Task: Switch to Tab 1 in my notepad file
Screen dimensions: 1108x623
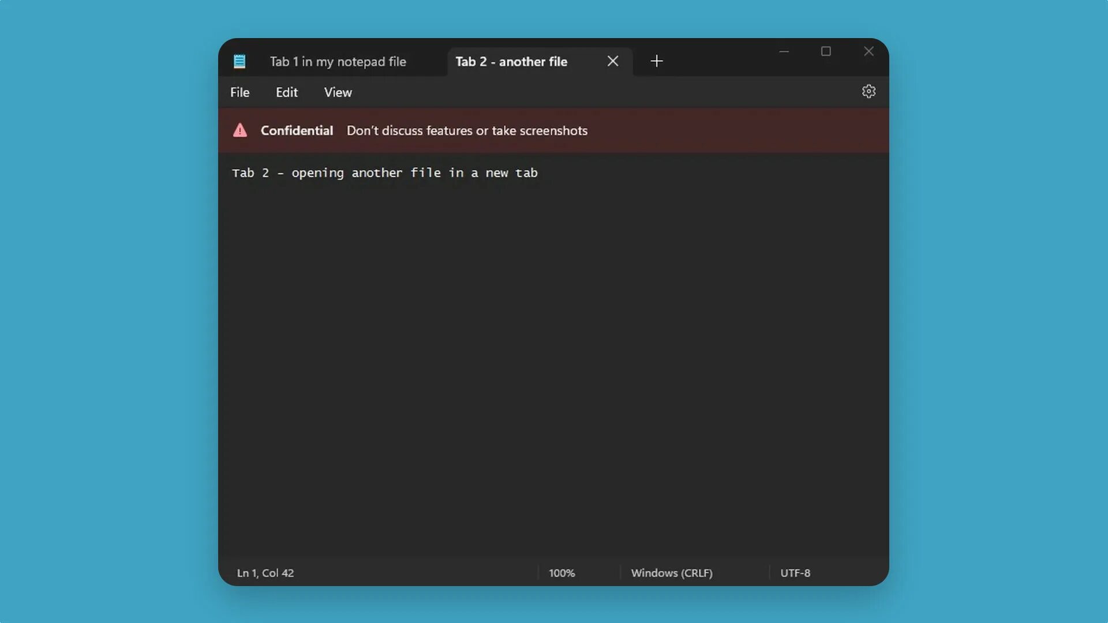Action: pyautogui.click(x=338, y=61)
